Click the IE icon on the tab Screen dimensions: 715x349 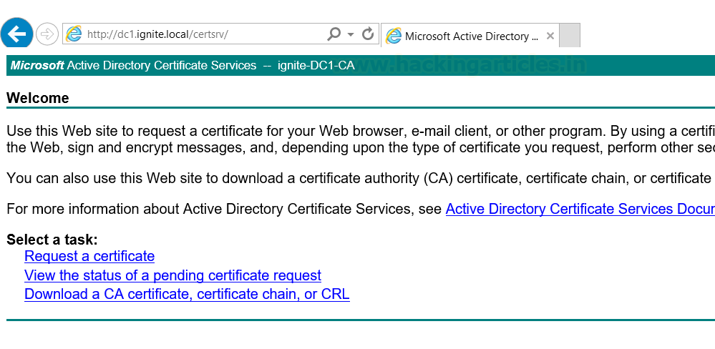pos(394,36)
